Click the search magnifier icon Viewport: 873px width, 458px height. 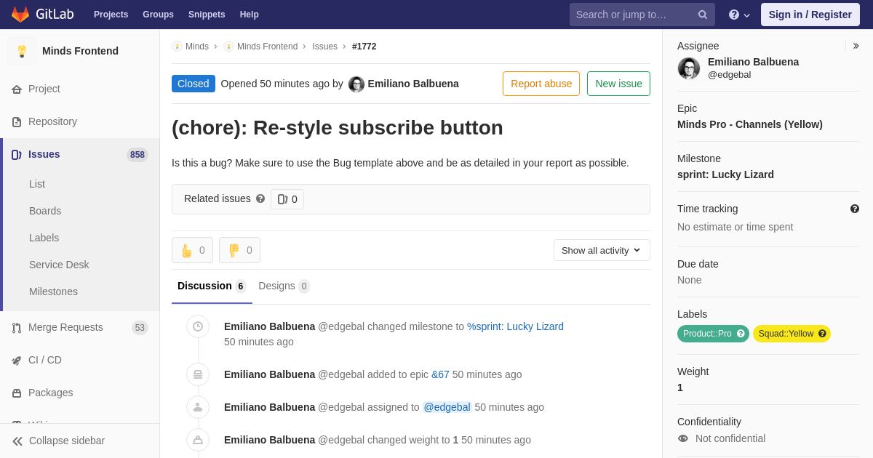703,15
